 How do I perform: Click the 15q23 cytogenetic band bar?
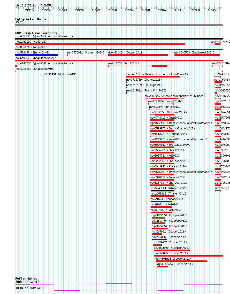119,25
